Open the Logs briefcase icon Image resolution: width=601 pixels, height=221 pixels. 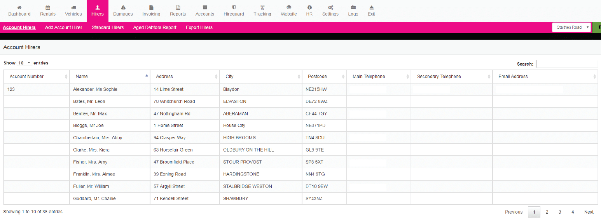(353, 7)
